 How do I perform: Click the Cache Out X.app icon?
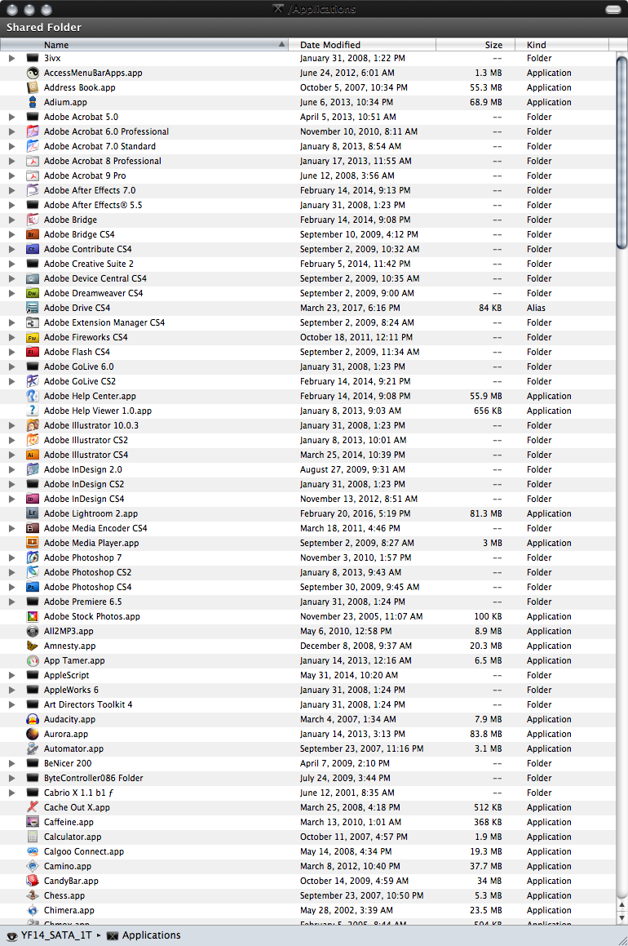[33, 807]
